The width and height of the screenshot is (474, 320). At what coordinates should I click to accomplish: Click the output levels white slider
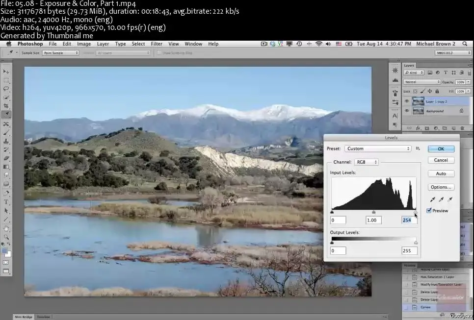416,243
